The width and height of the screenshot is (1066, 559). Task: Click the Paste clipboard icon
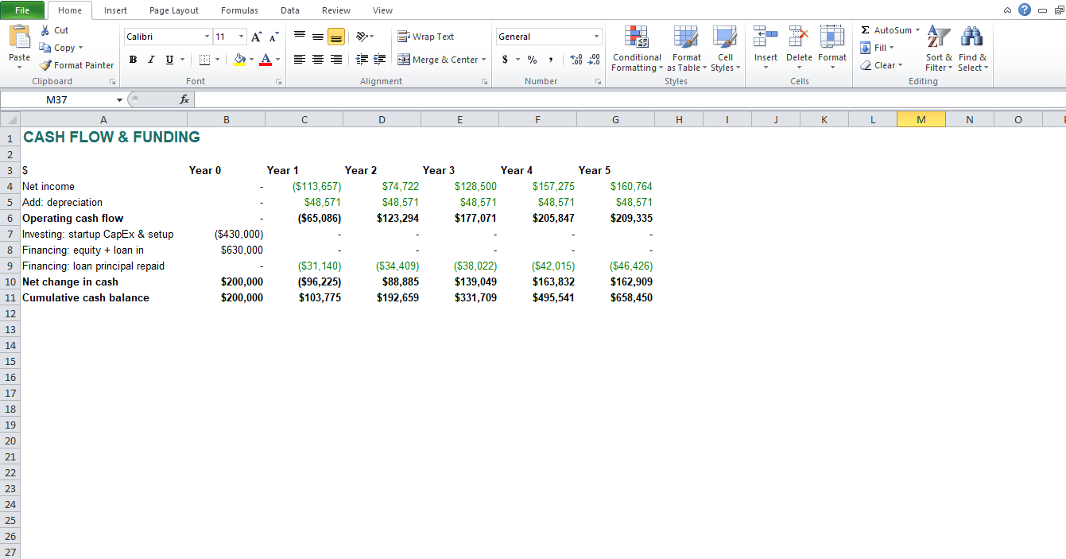coord(19,37)
